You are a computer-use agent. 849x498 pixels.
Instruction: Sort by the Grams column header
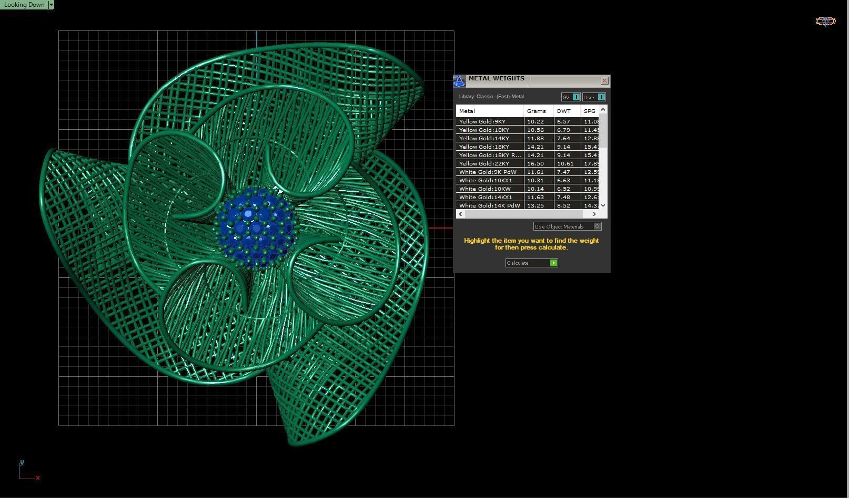[x=539, y=111]
